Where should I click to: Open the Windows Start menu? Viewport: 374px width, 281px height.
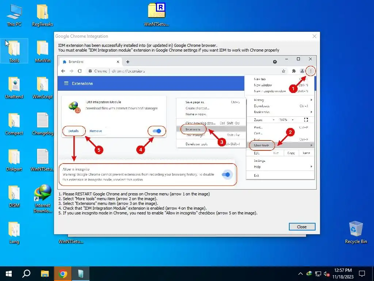(x=9, y=274)
